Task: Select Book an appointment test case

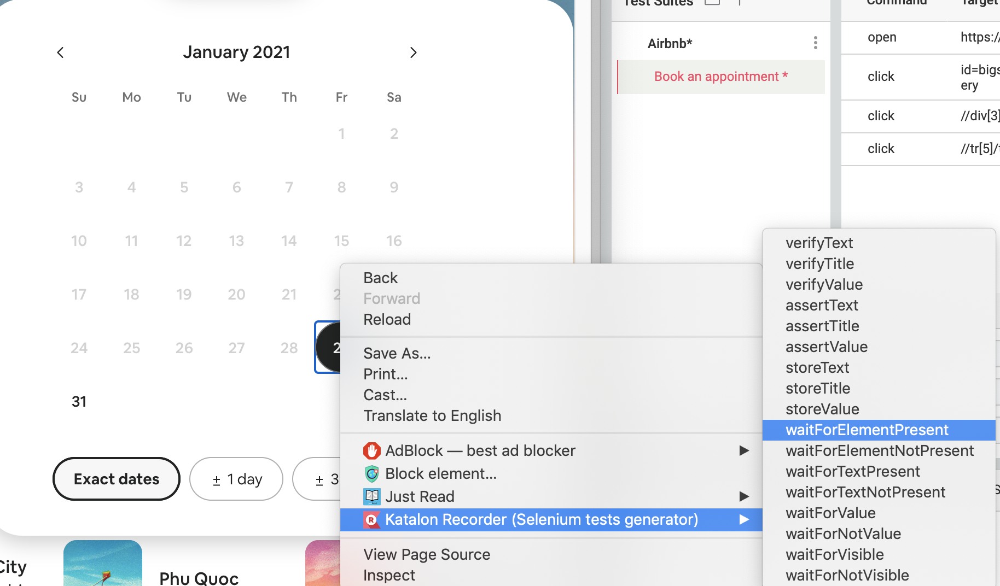Action: click(x=721, y=77)
